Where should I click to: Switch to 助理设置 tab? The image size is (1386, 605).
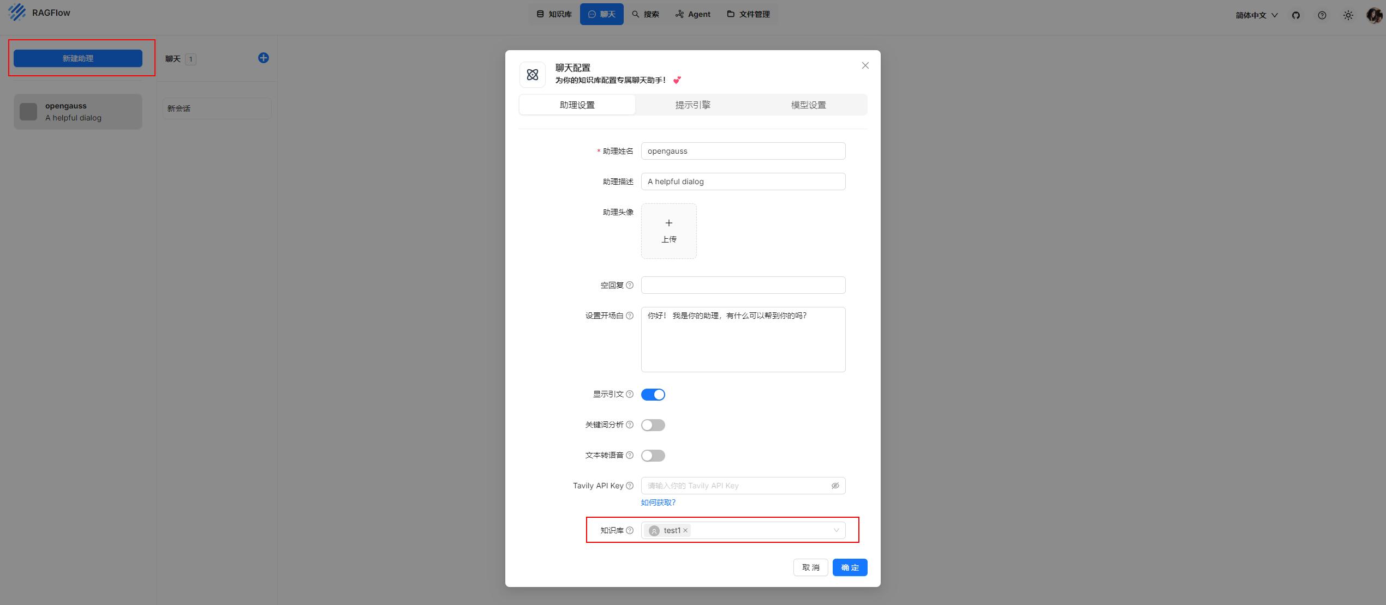tap(577, 105)
